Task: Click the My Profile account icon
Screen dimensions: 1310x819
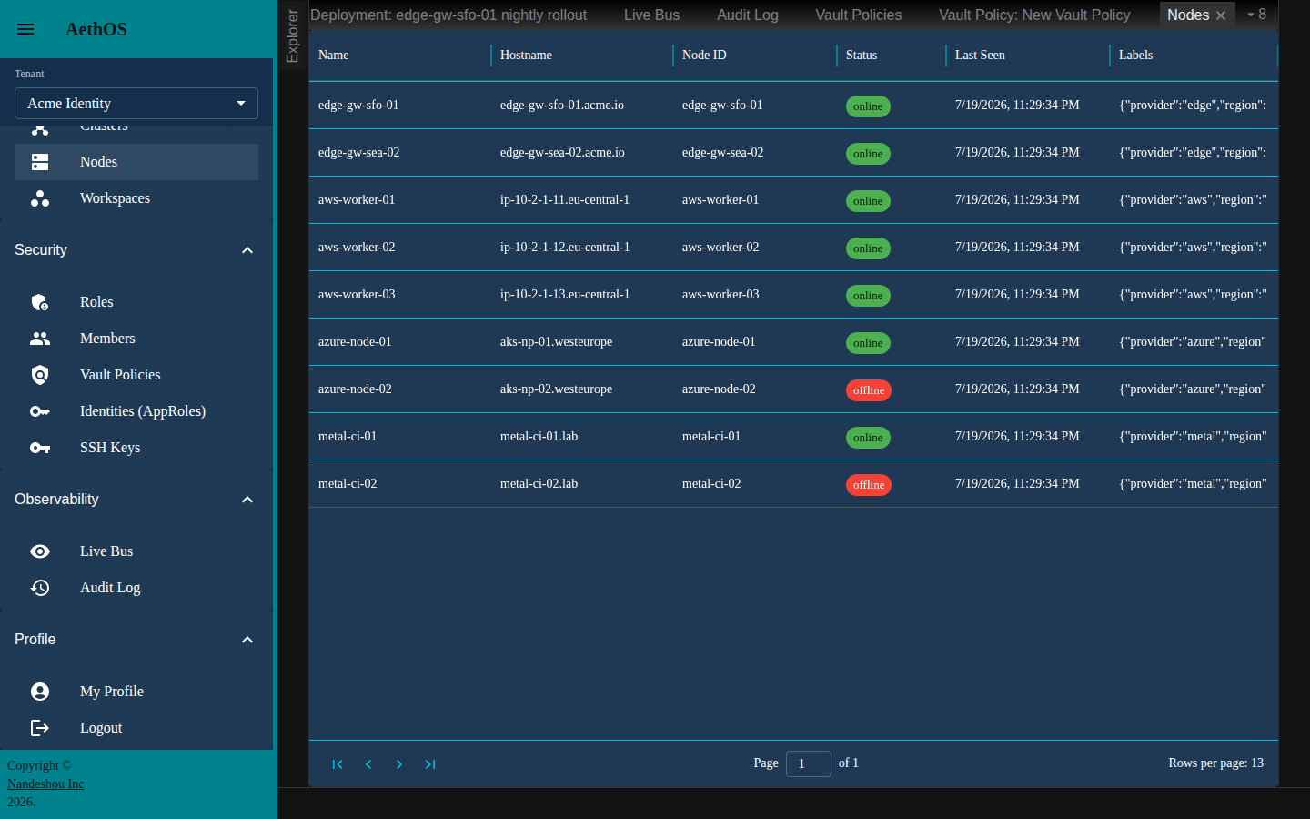Action: (x=40, y=692)
